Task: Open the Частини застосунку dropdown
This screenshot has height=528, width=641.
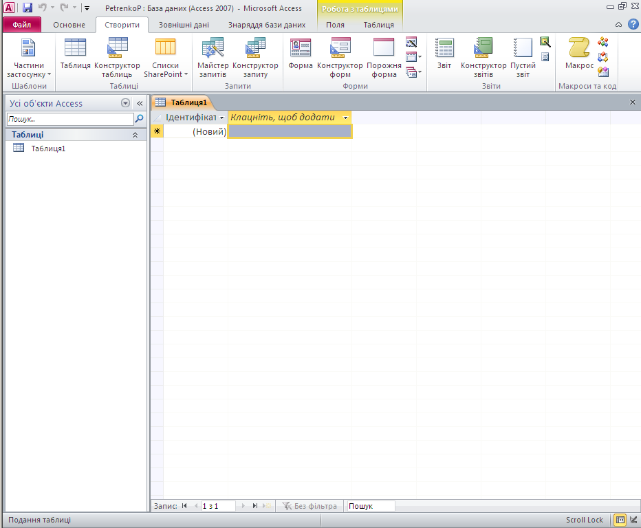Action: pyautogui.click(x=28, y=70)
